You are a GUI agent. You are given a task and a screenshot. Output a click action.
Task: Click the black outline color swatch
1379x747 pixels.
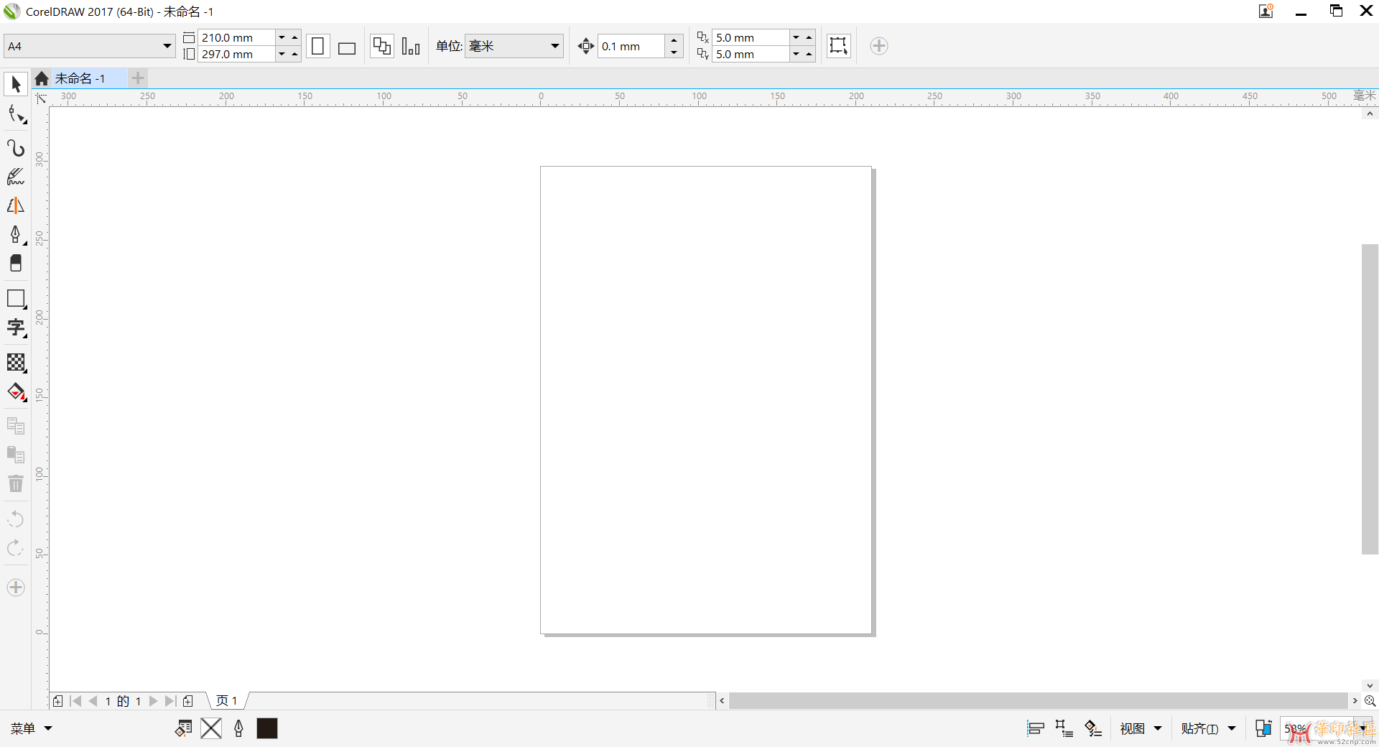tap(267, 728)
